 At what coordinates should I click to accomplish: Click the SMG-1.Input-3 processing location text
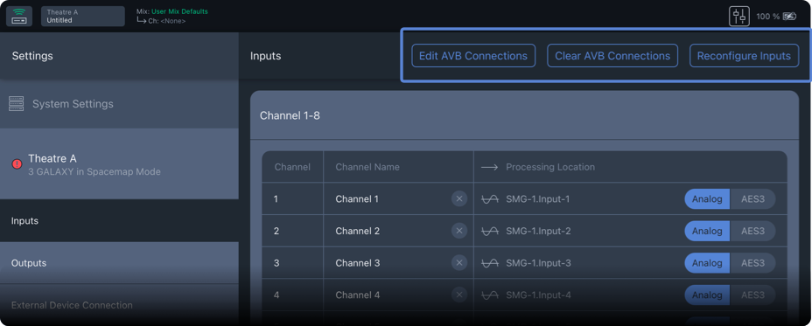538,263
